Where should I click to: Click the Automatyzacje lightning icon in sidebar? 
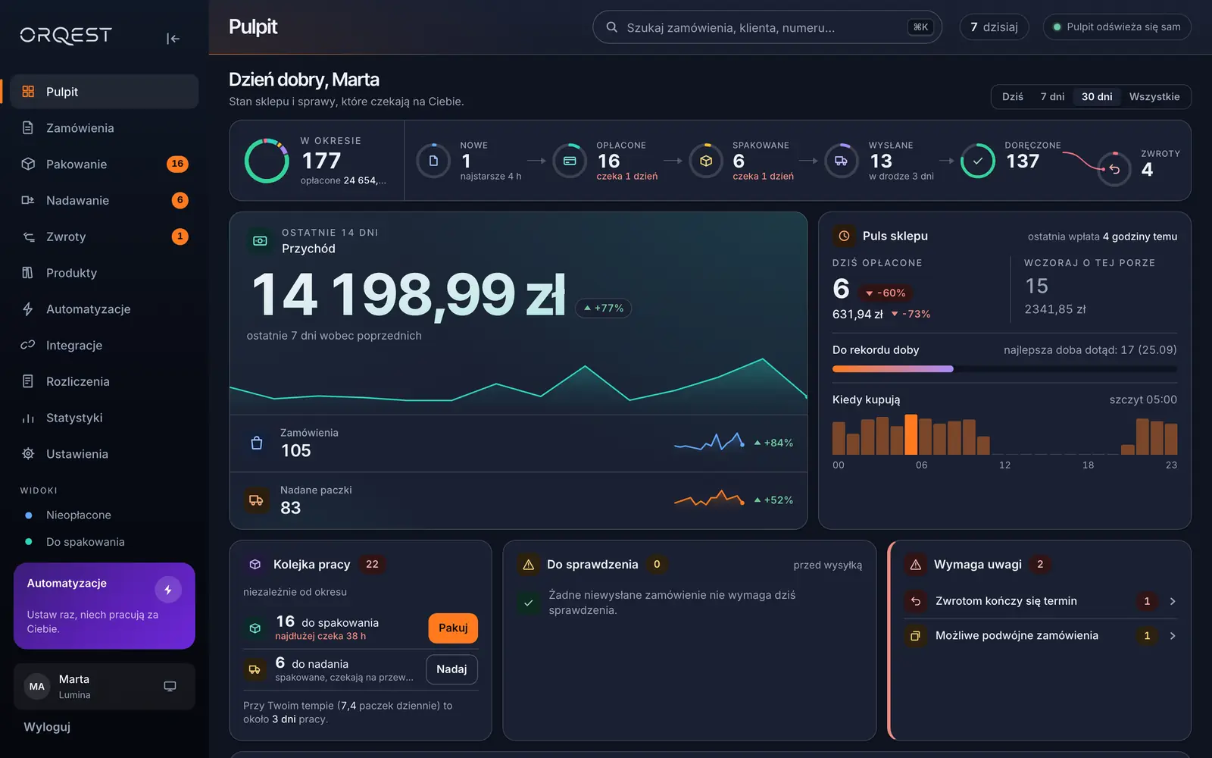click(28, 309)
